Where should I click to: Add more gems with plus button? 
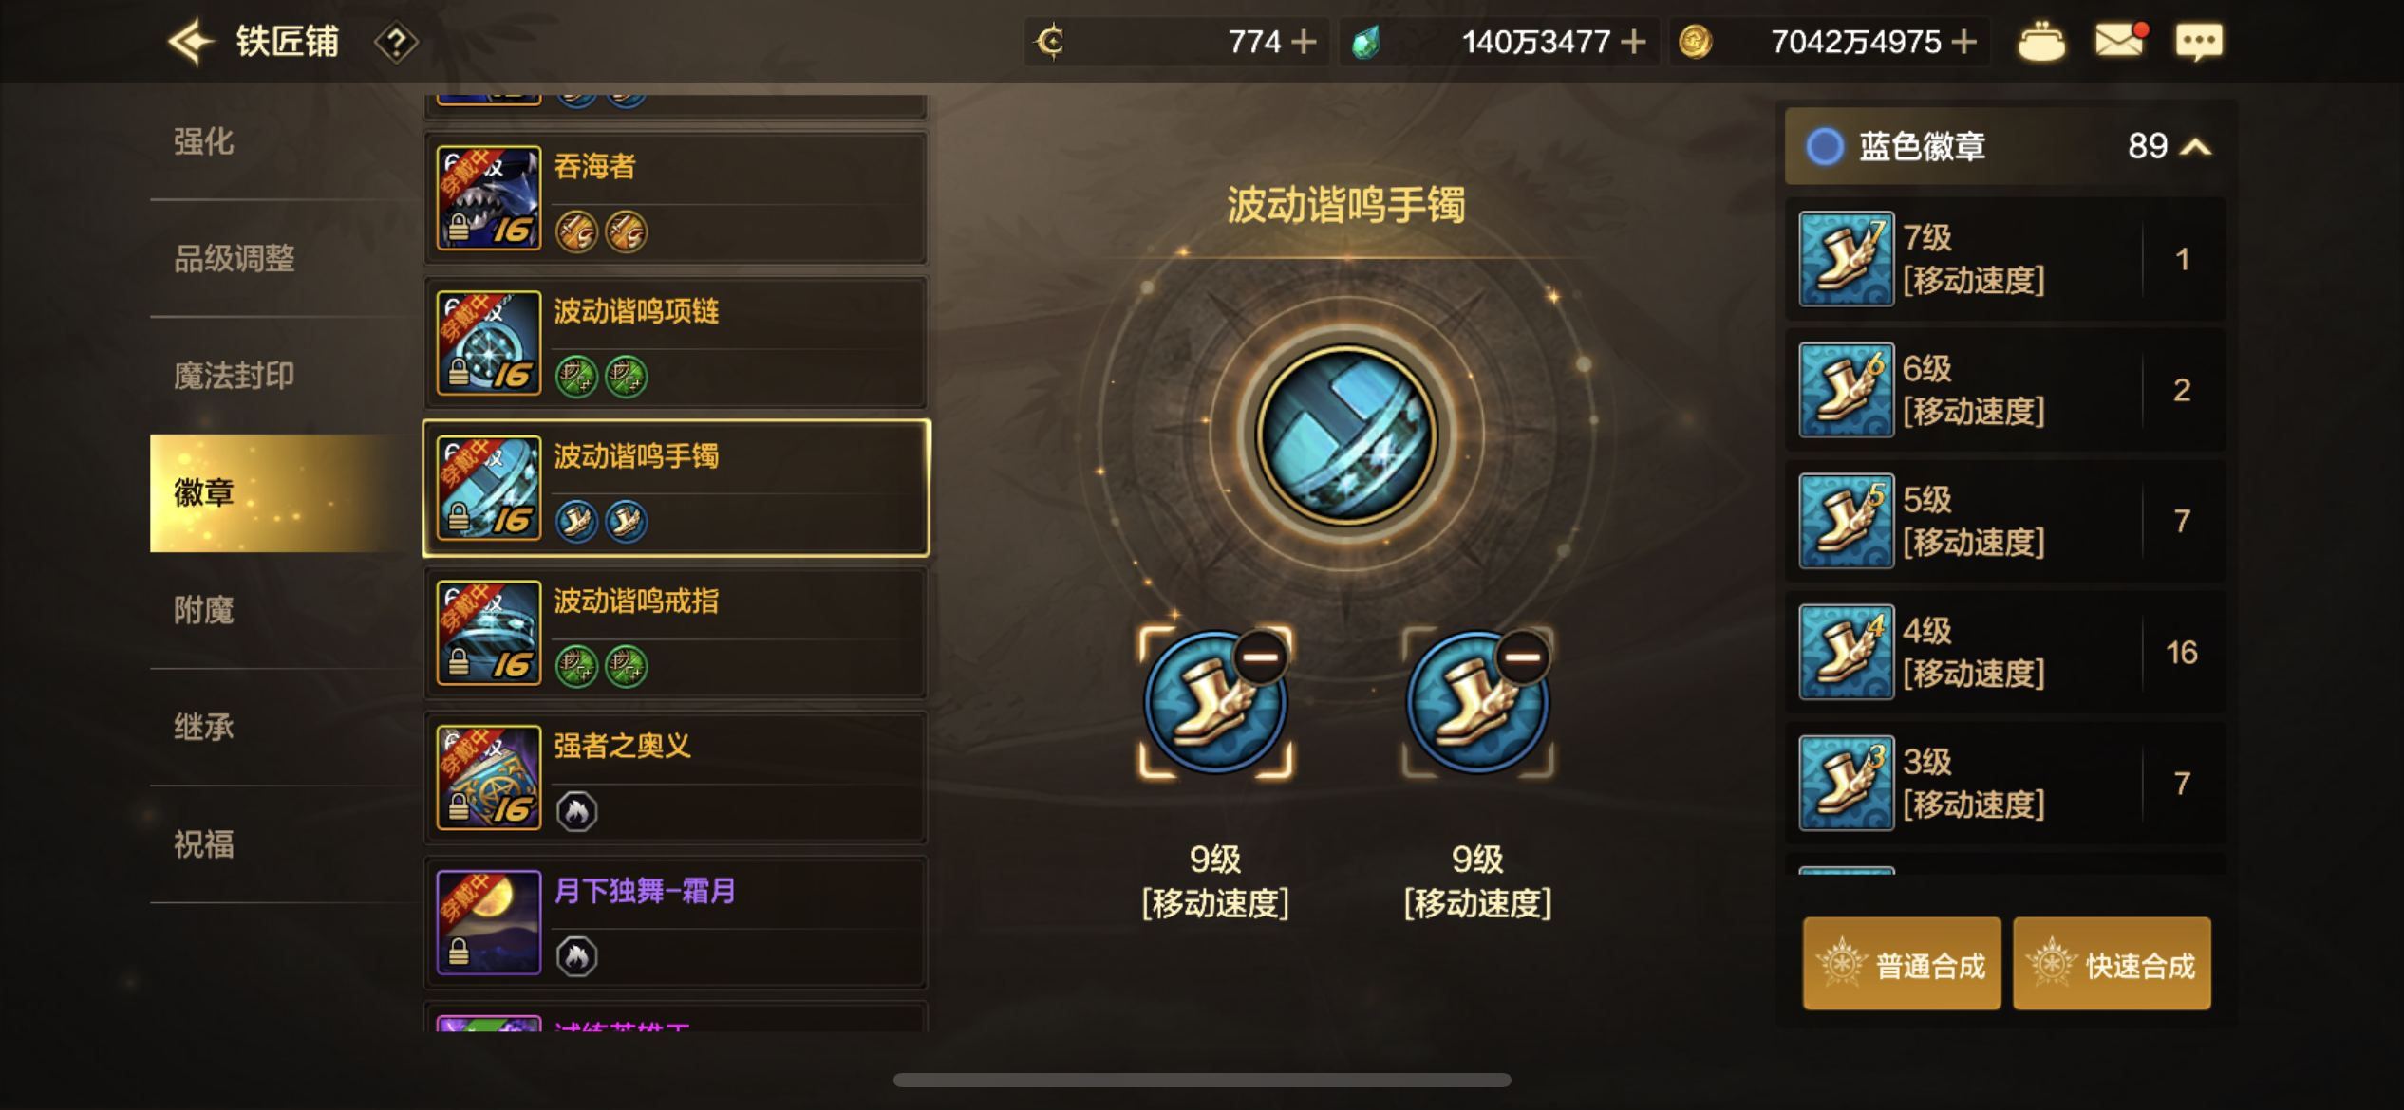click(x=1633, y=42)
